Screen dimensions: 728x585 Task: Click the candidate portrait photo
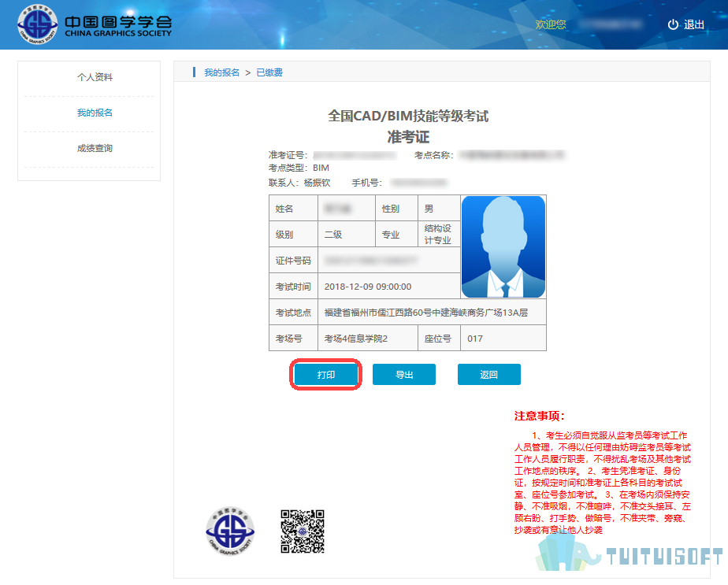point(503,246)
